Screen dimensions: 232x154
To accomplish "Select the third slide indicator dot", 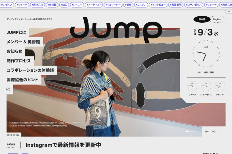I will (x=193, y=132).
